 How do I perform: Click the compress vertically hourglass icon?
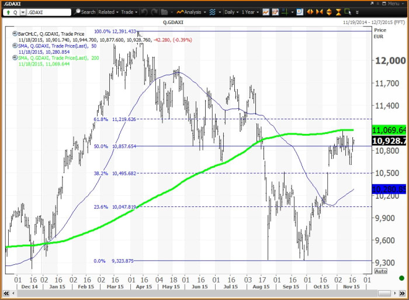tap(338, 12)
